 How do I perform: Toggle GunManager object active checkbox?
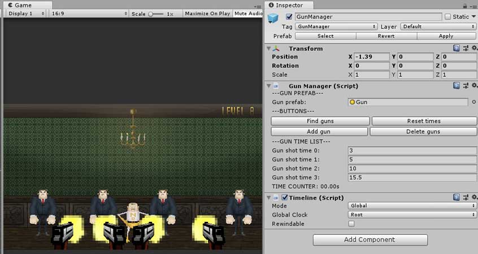click(x=289, y=17)
